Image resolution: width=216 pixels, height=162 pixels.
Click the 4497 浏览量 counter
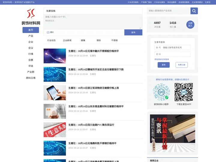click(x=157, y=25)
